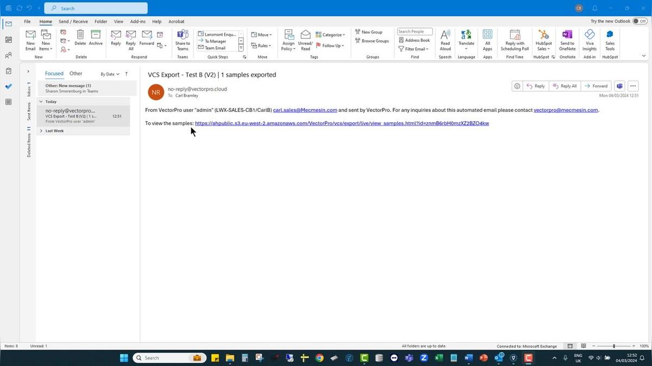The image size is (652, 366).
Task: Toggle the Try the new Outlook switch
Action: click(640, 21)
